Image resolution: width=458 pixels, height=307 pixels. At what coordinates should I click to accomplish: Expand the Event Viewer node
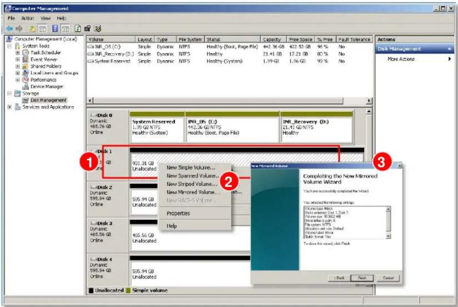click(18, 59)
